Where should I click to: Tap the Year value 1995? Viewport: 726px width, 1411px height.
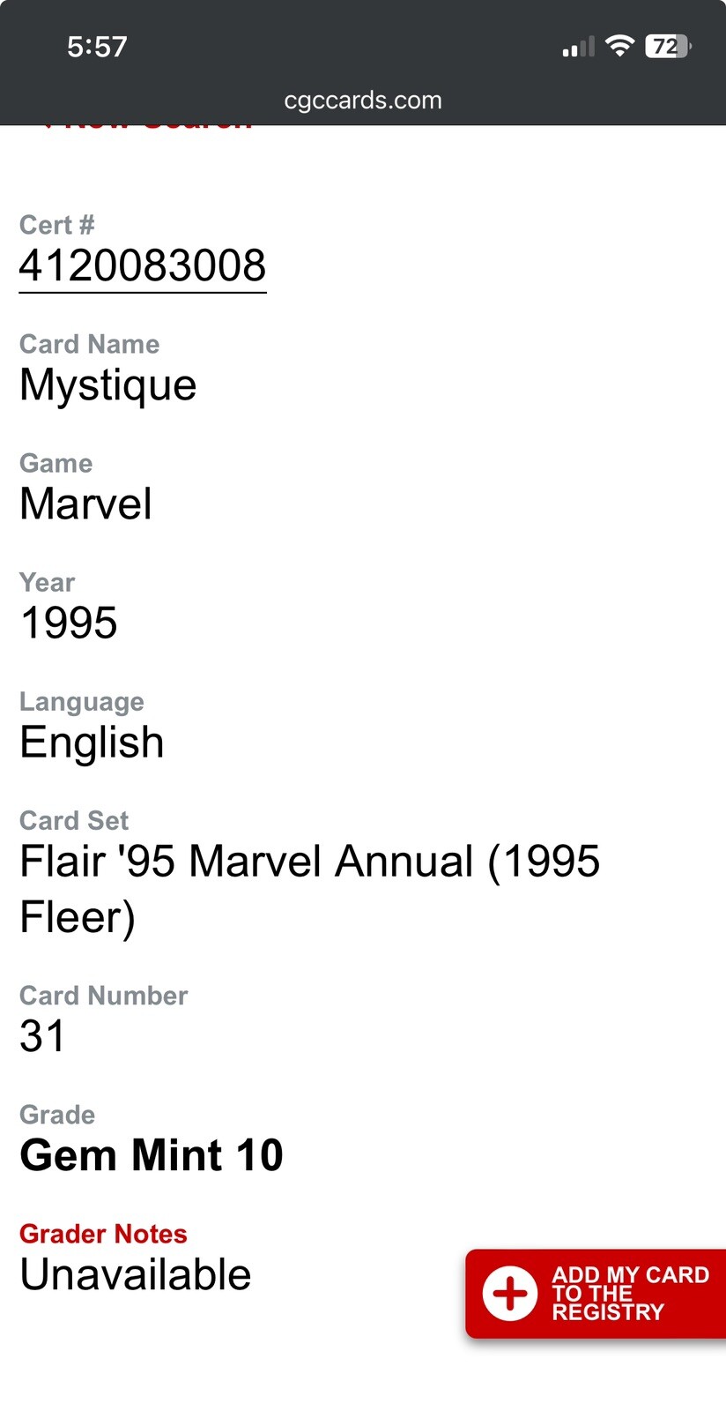click(69, 623)
